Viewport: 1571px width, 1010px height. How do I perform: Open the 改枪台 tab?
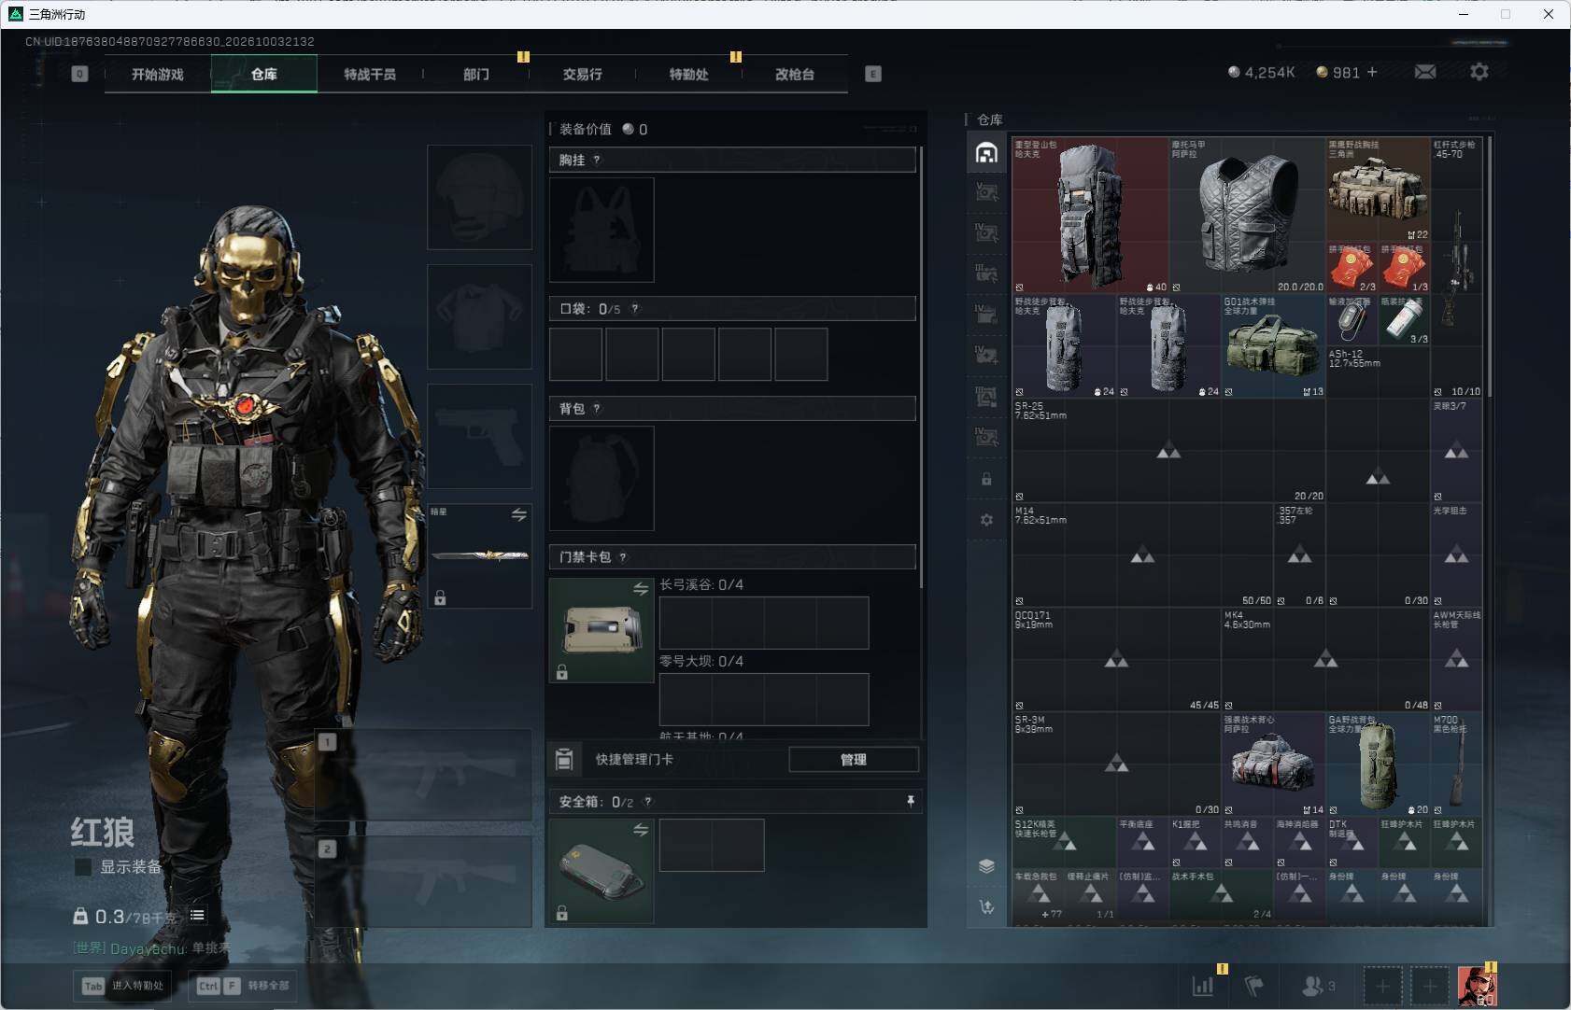(x=795, y=74)
